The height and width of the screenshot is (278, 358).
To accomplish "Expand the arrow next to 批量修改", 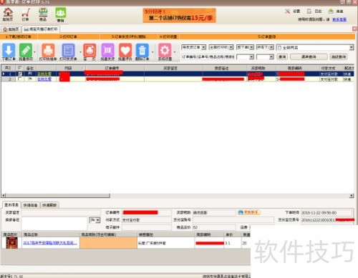I will (x=34, y=52).
